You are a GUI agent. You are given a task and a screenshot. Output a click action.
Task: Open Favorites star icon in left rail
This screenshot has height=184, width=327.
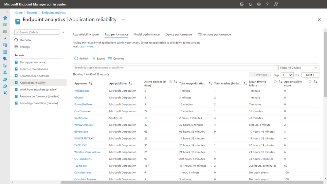[x=5, y=38]
